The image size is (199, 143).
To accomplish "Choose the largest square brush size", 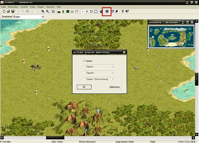I will pyautogui.click(x=96, y=12).
